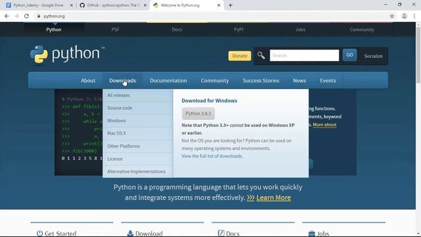Select the Docs top meta tab
The height and width of the screenshot is (237, 421).
[x=177, y=30]
